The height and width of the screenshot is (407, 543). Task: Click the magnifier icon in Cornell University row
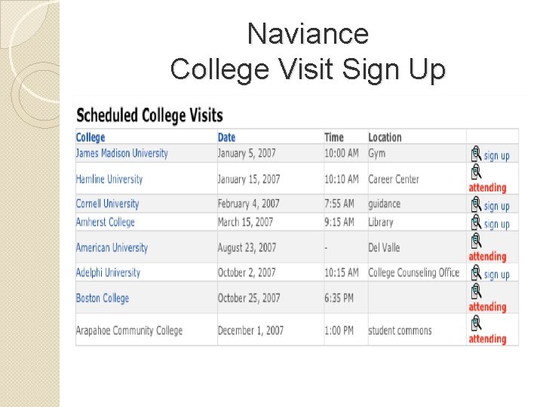(x=476, y=204)
